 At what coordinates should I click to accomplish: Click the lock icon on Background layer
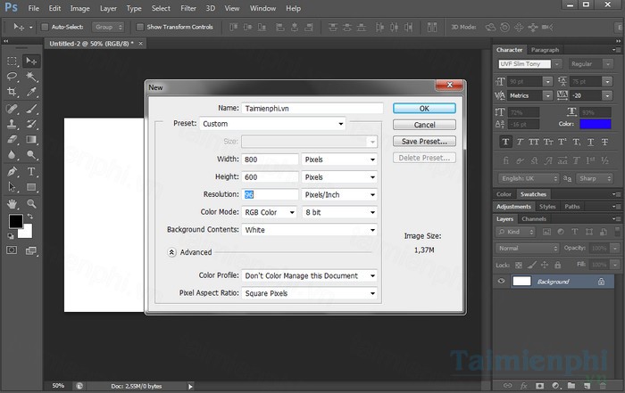point(601,282)
